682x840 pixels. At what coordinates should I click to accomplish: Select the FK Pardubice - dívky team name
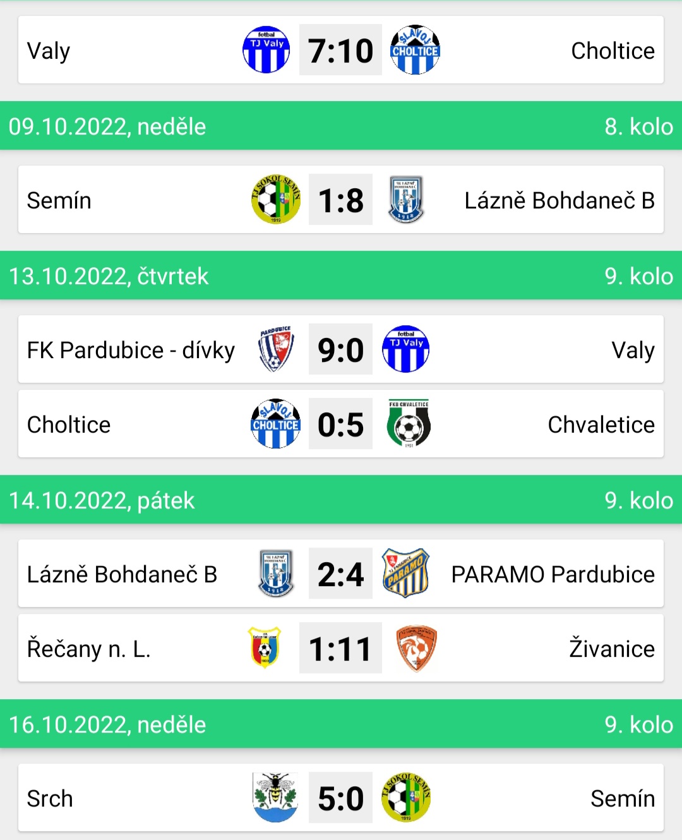pyautogui.click(x=131, y=350)
